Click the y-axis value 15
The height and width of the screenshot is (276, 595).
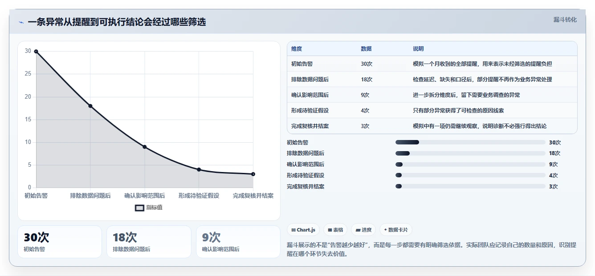click(x=28, y=120)
